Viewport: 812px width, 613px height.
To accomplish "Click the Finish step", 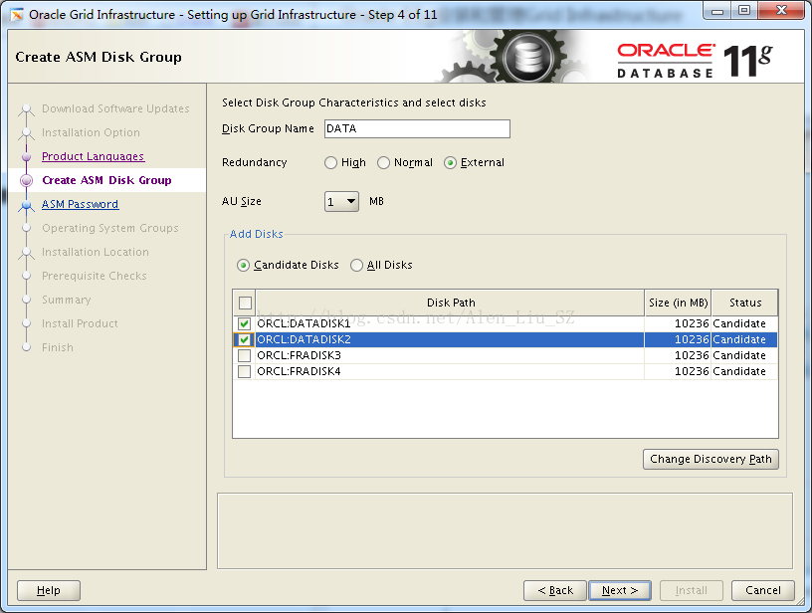I will pyautogui.click(x=58, y=347).
